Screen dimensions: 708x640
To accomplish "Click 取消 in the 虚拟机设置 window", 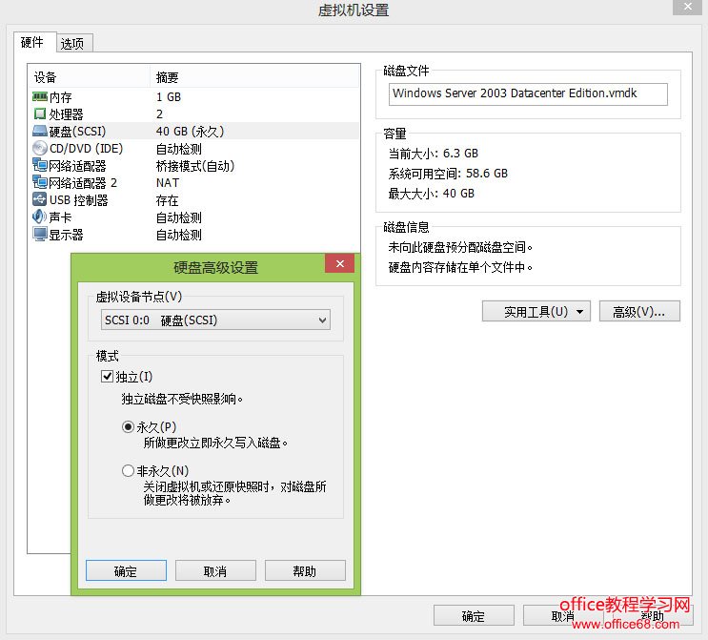I will point(563,615).
